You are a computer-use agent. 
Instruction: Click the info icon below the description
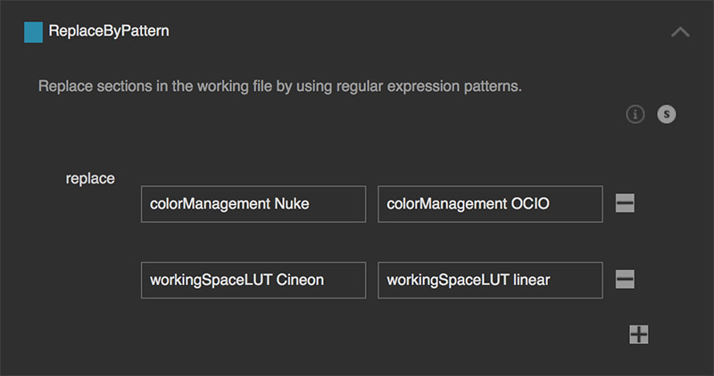635,114
